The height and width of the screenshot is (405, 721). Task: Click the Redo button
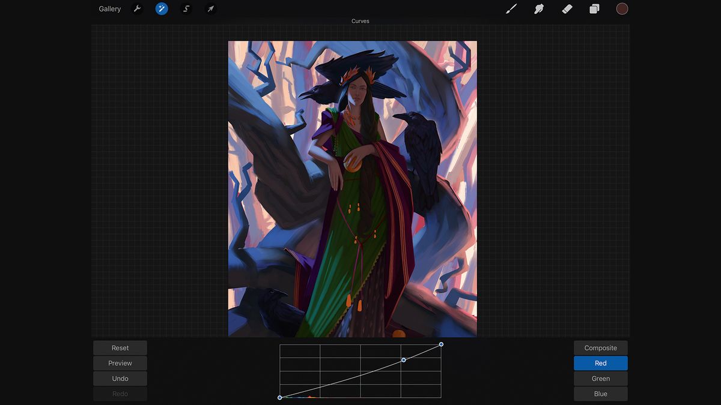pos(120,394)
